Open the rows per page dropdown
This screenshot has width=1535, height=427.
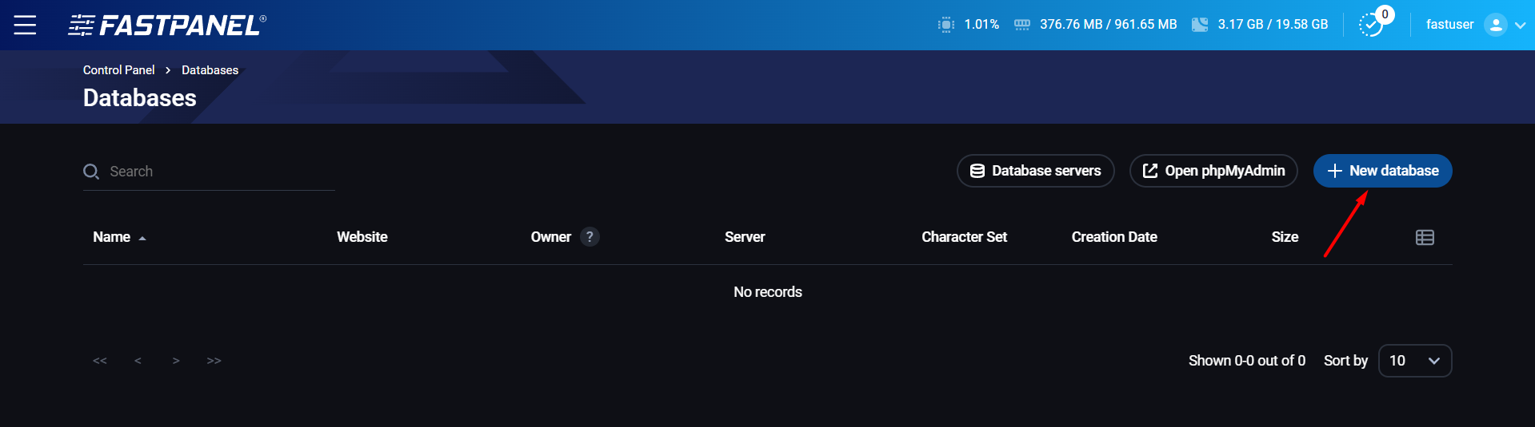[x=1414, y=361]
